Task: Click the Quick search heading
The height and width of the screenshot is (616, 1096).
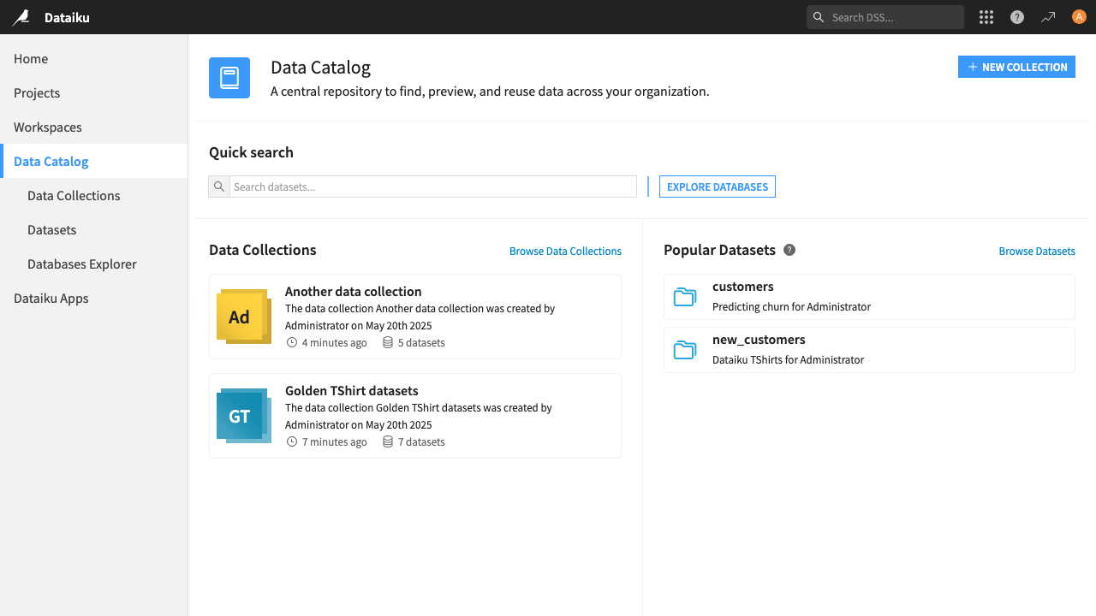Action: tap(251, 152)
